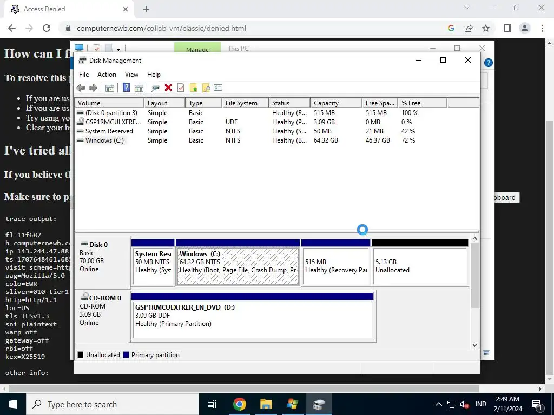
Task: Toggle Show/Hide Console Tree toolbar icon
Action: 109,88
